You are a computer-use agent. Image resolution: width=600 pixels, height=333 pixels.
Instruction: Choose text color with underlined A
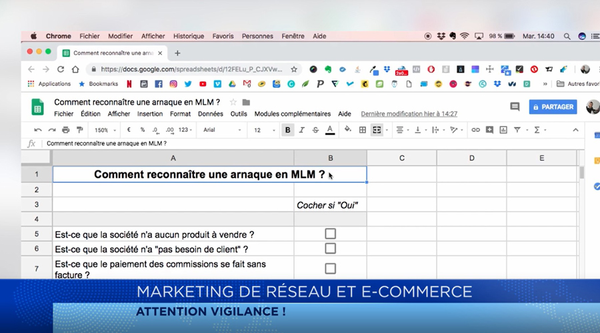(329, 130)
